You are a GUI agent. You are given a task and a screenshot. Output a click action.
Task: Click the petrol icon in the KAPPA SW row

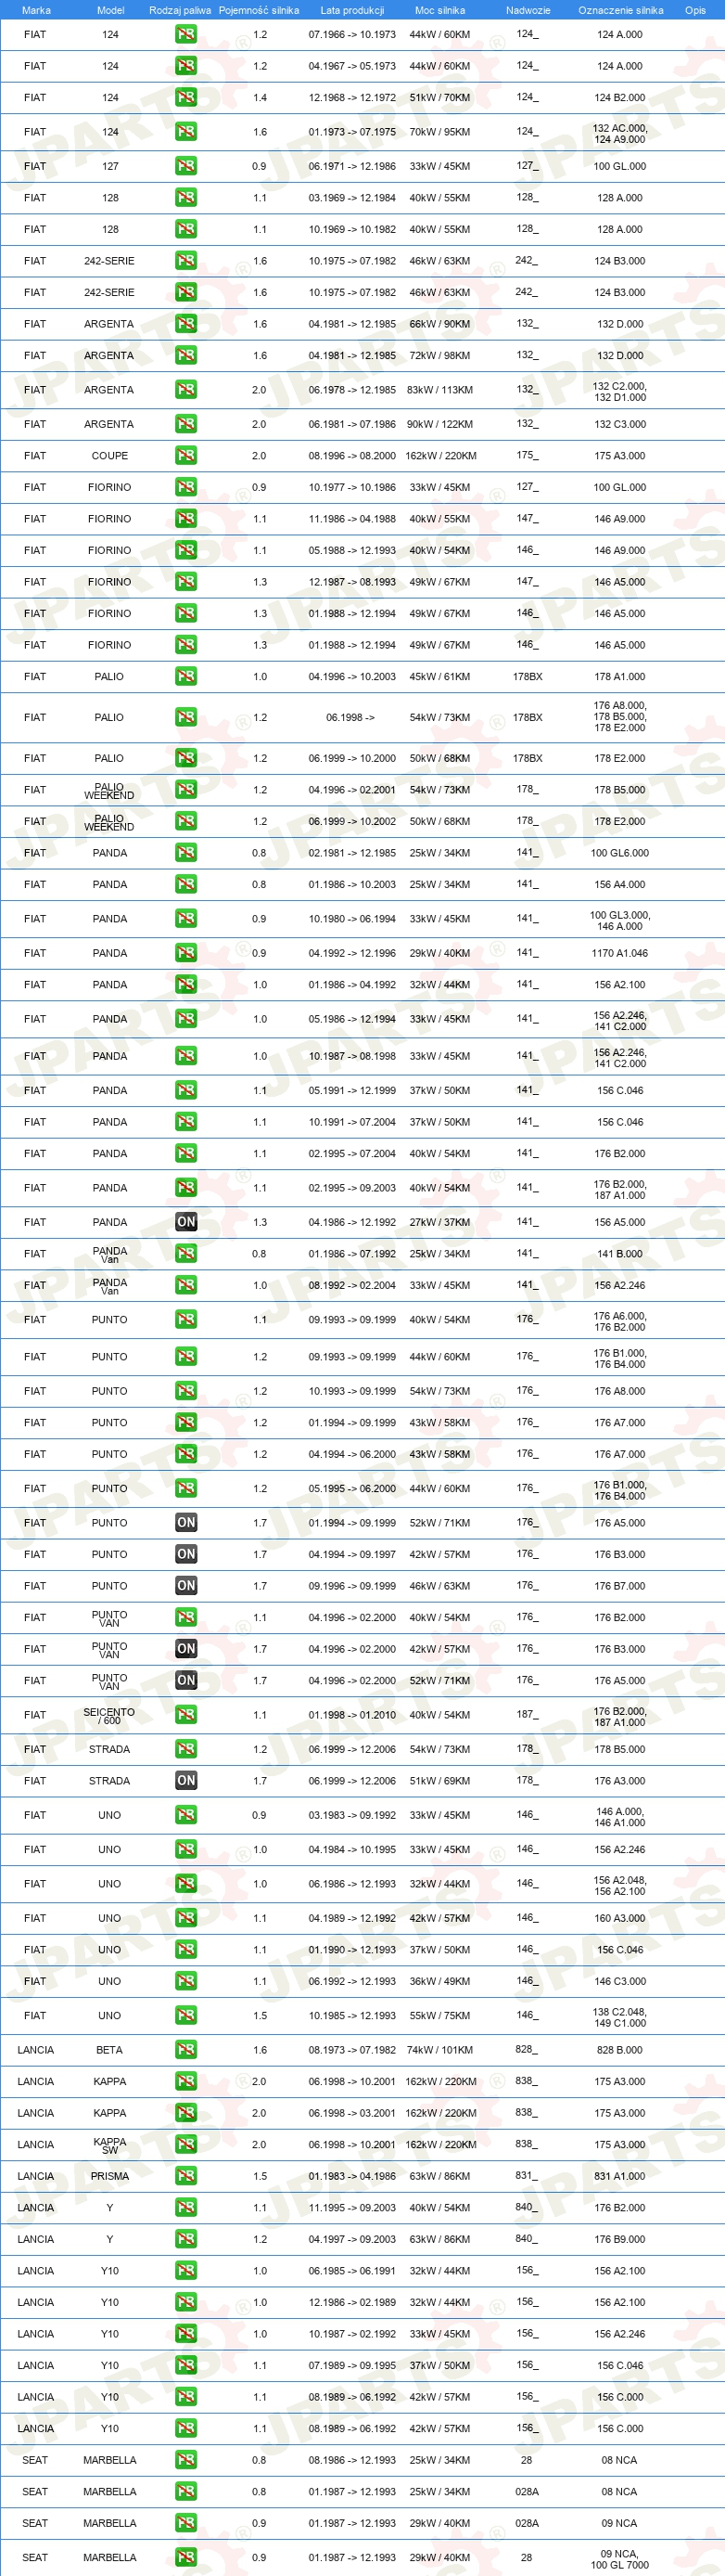[x=185, y=2144]
